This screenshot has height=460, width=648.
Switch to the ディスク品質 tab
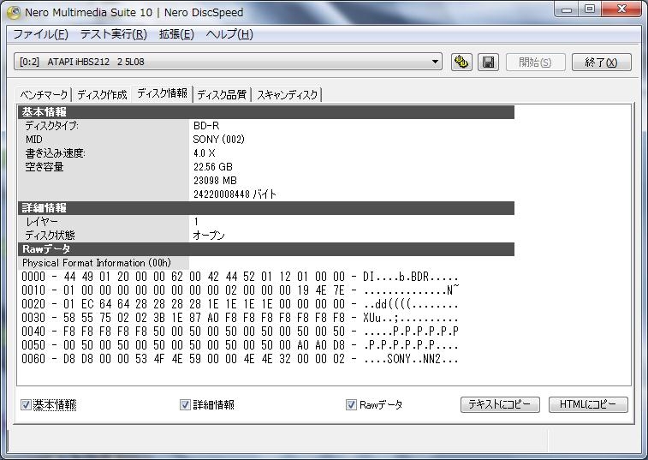coord(222,95)
